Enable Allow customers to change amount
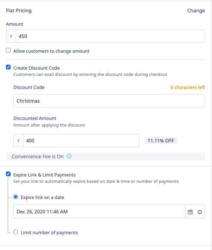 pyautogui.click(x=8, y=51)
